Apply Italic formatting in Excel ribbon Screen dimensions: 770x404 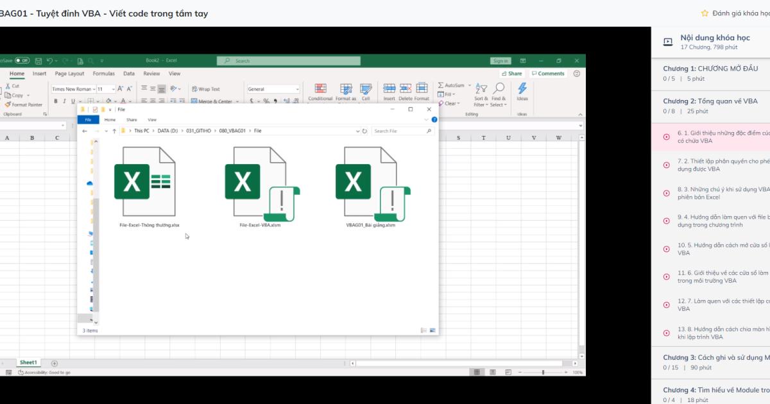tap(64, 101)
